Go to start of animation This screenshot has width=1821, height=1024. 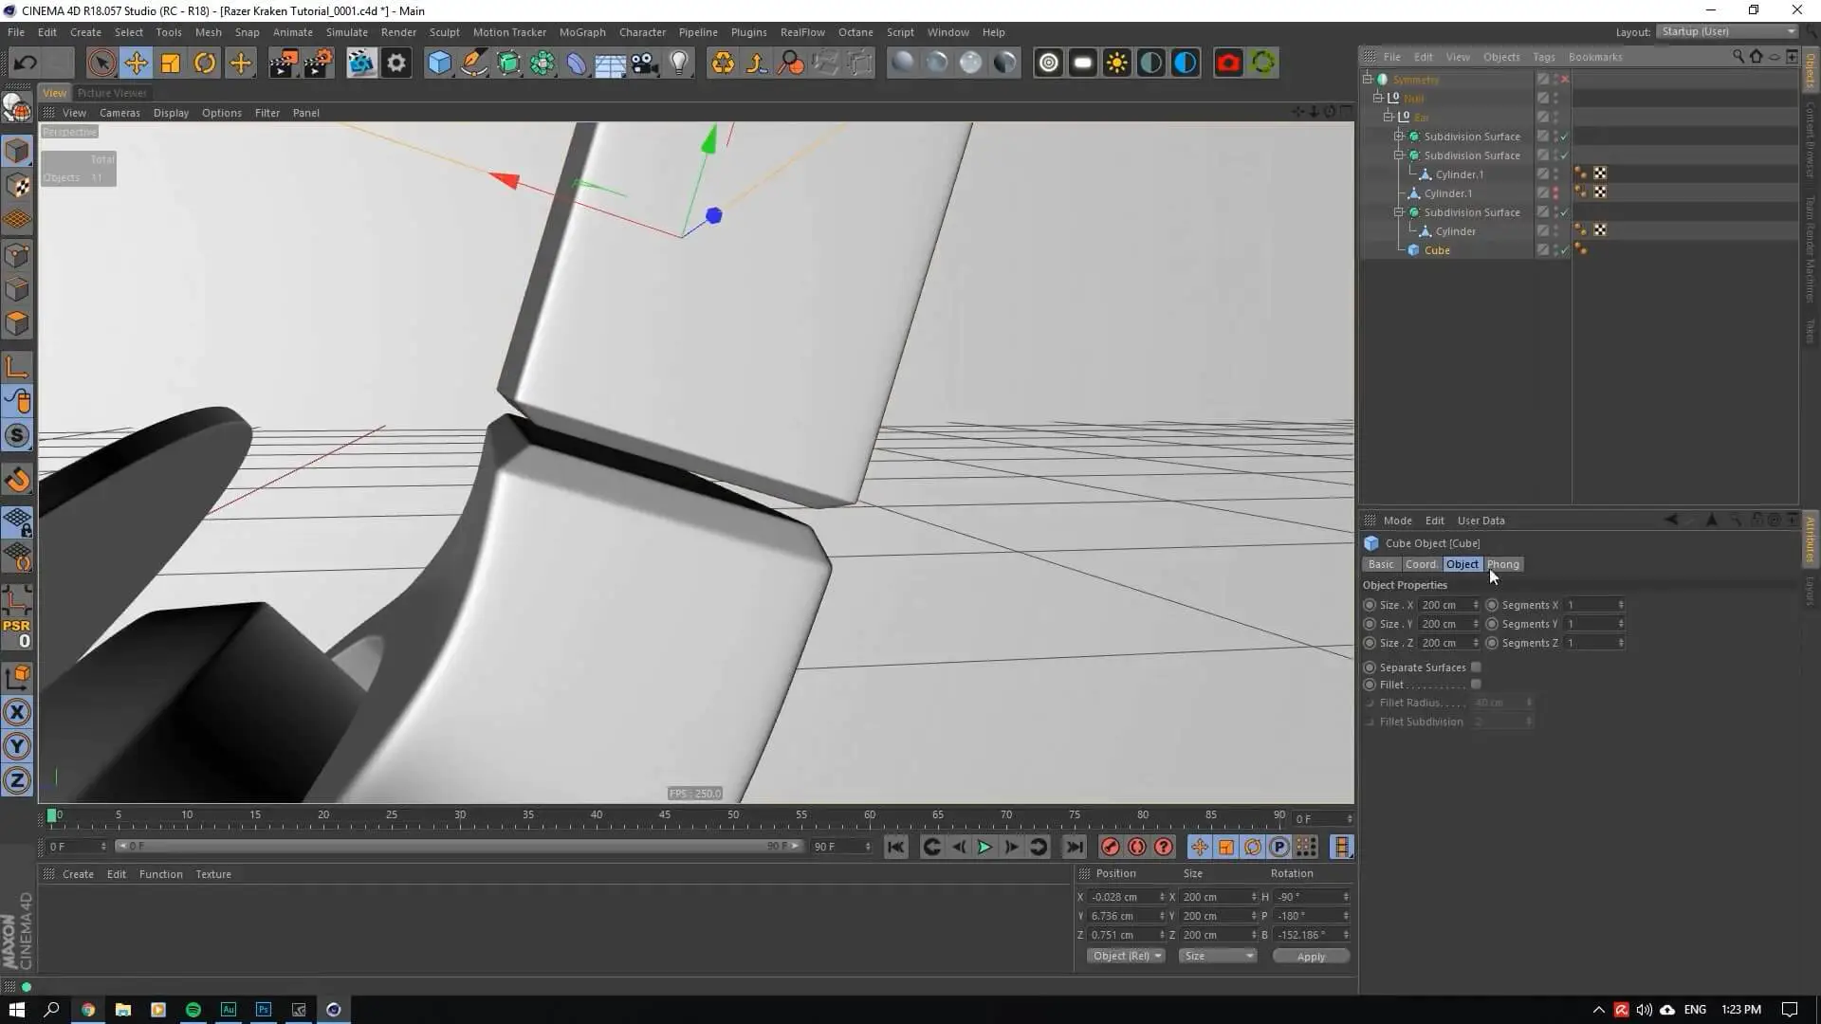(x=896, y=847)
